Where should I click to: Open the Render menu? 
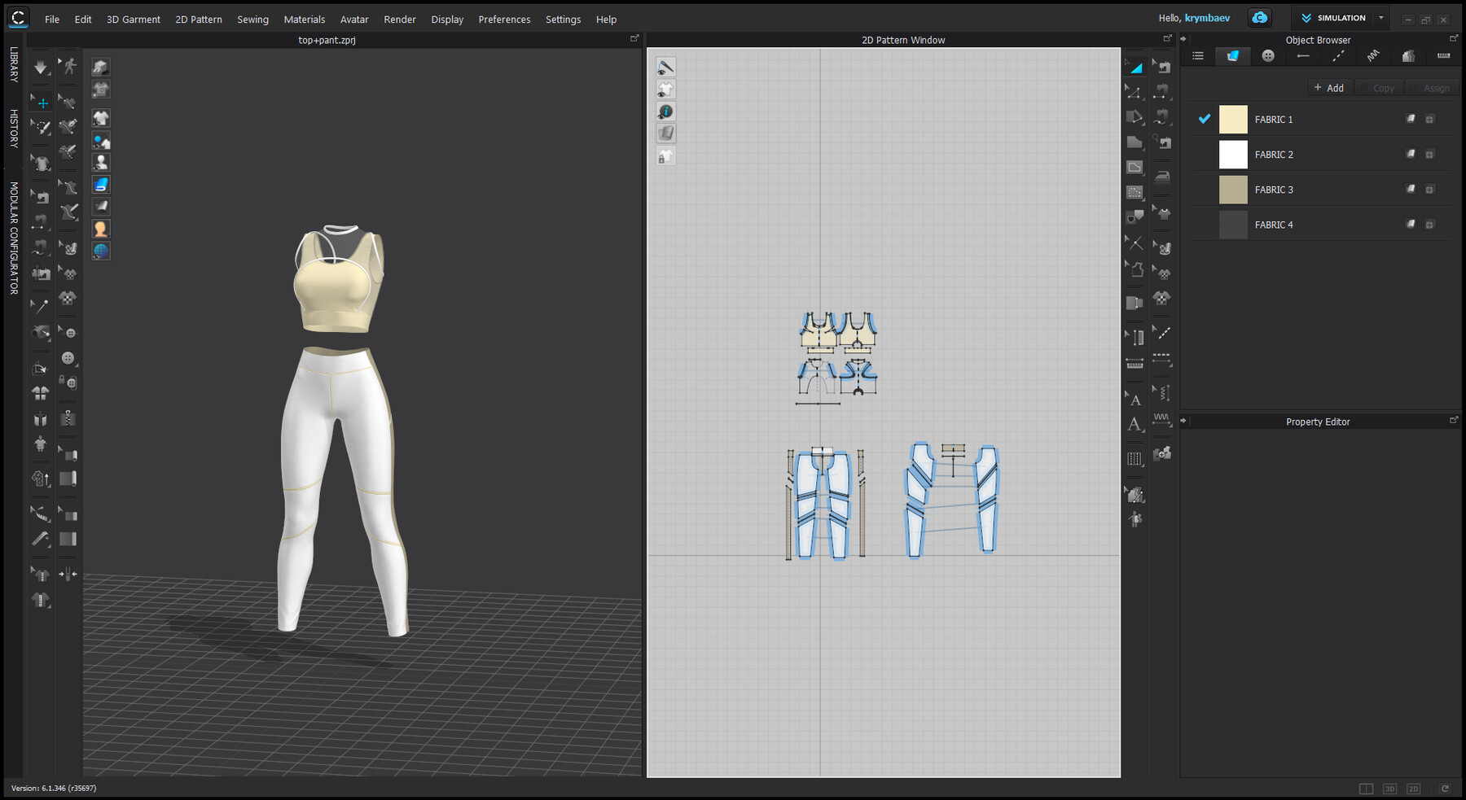tap(400, 20)
